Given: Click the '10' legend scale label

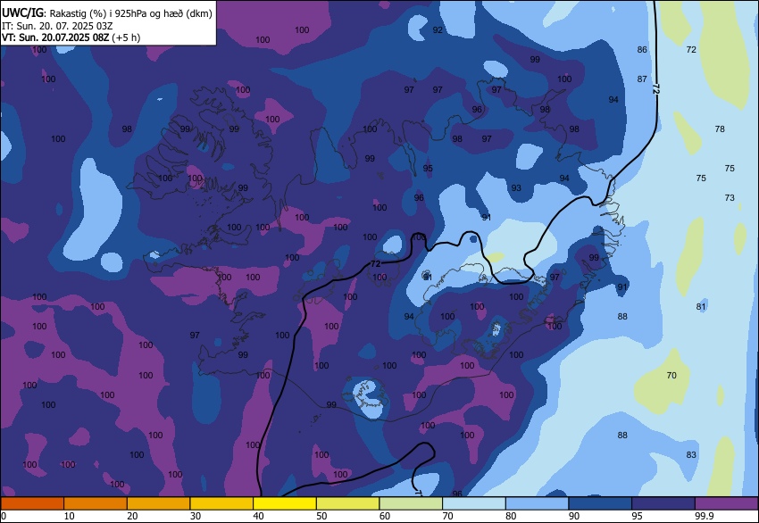Looking at the screenshot, I should click(70, 516).
